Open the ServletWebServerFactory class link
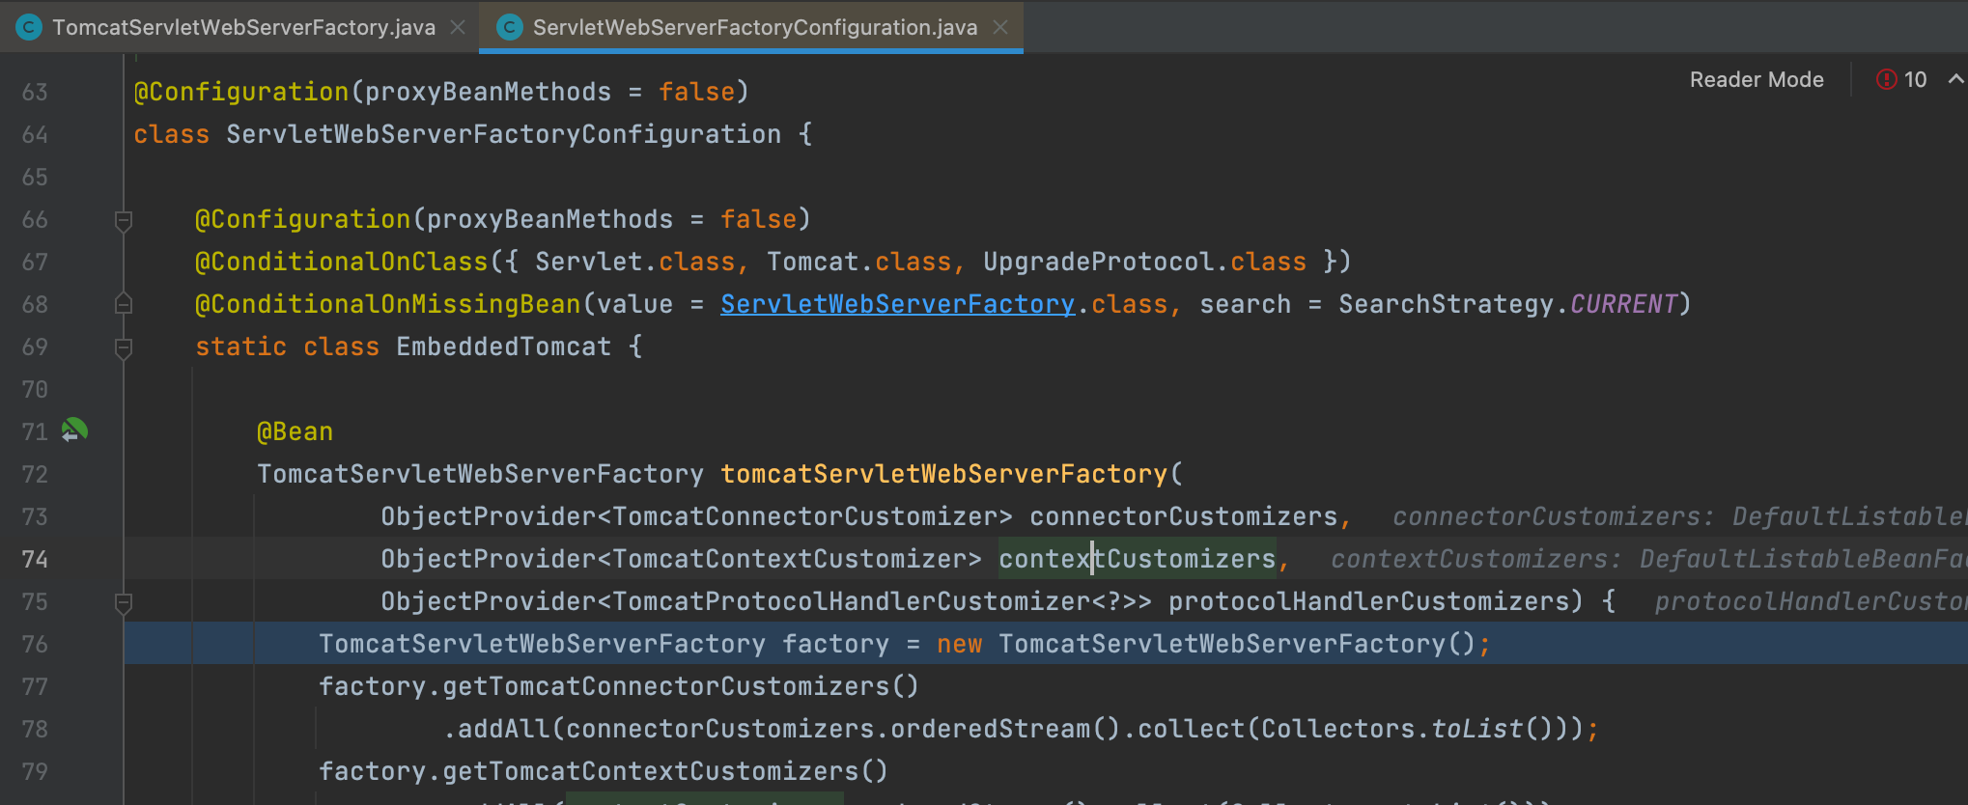The image size is (1968, 805). point(897,304)
